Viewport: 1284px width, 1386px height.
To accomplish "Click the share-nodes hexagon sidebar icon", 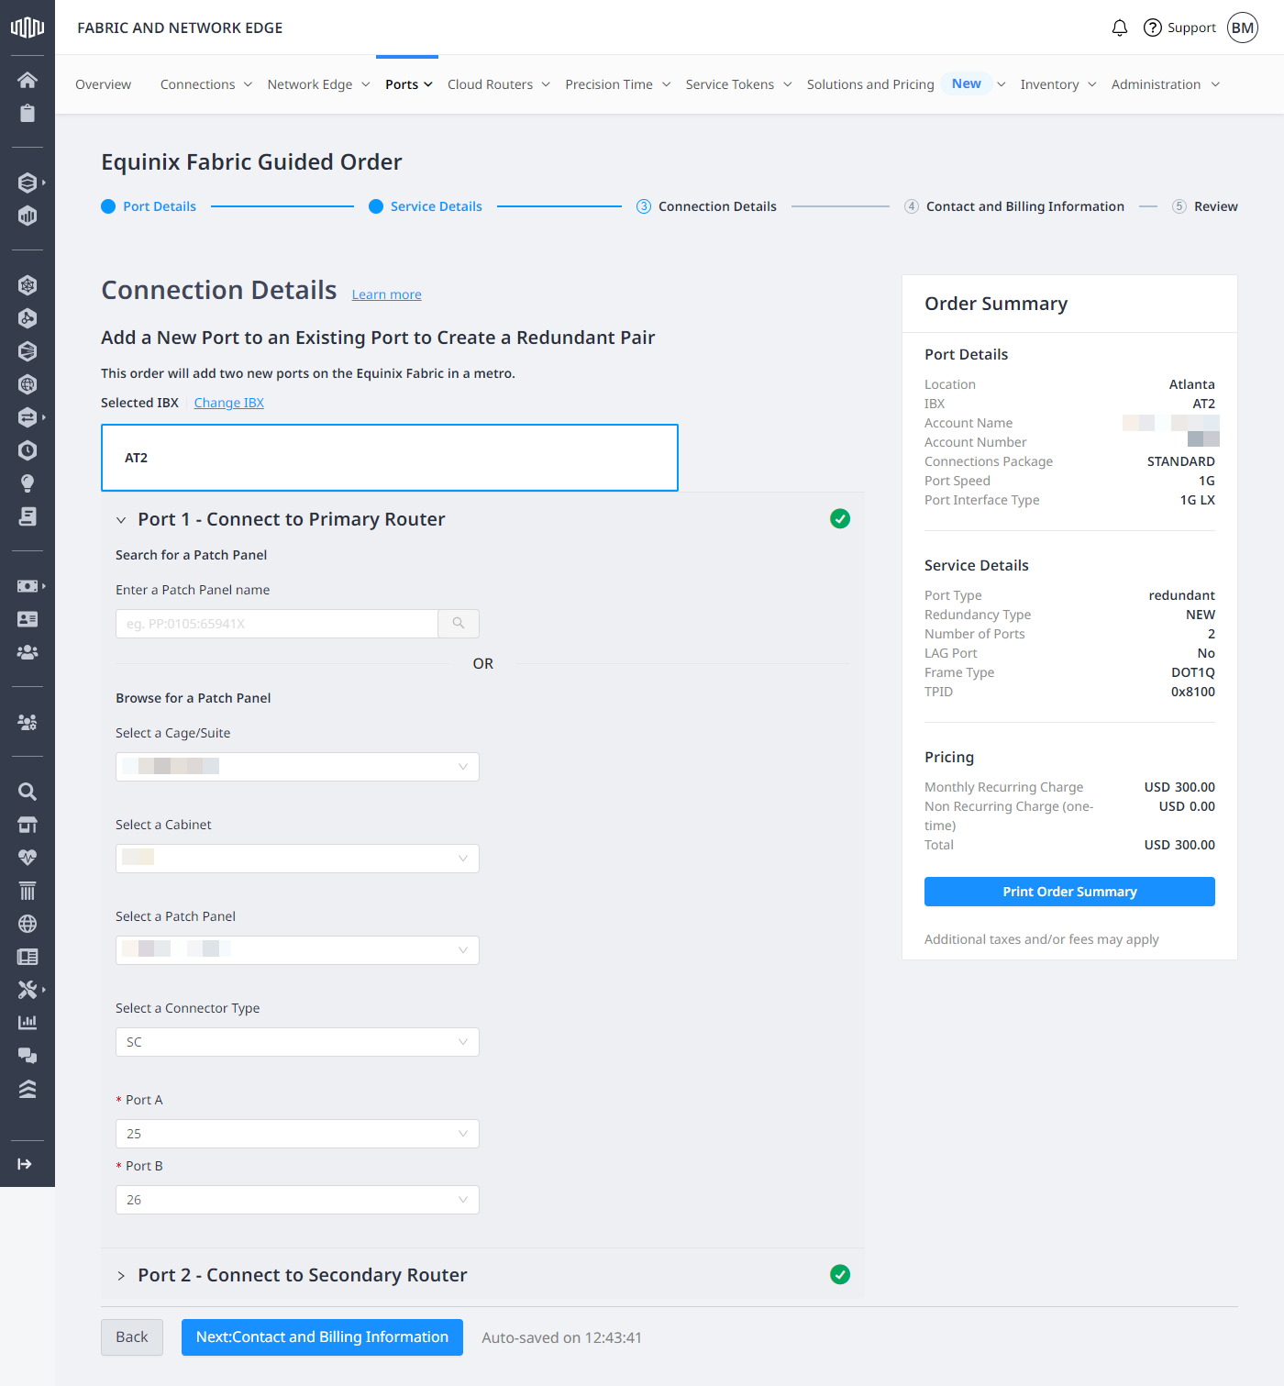I will [x=28, y=318].
